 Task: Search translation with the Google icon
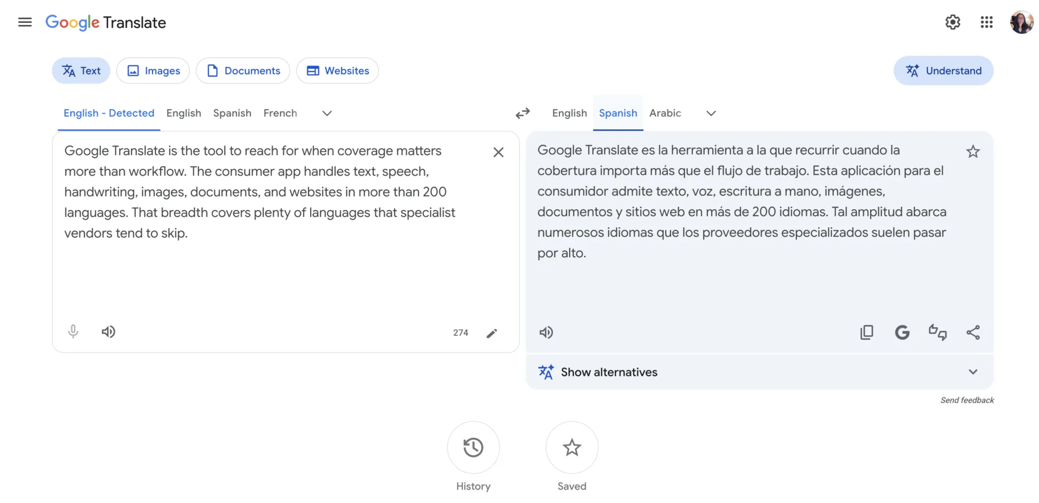(x=902, y=332)
